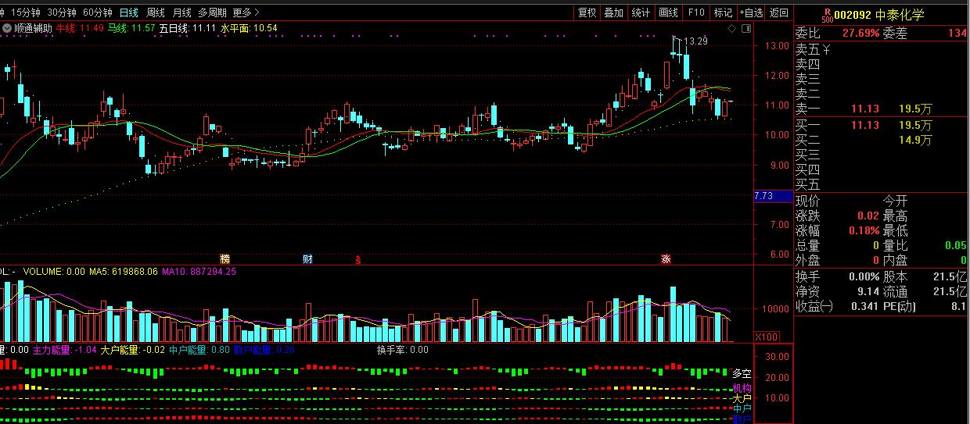Click the 涨 marker icon

[666, 258]
